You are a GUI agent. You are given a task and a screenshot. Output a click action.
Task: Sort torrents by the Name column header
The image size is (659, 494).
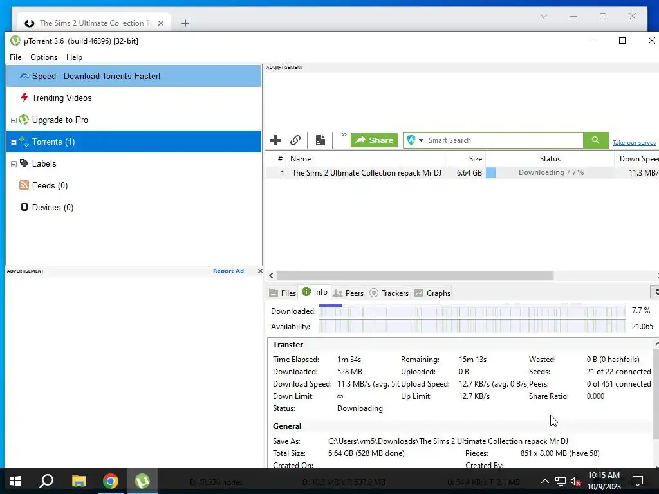366,159
